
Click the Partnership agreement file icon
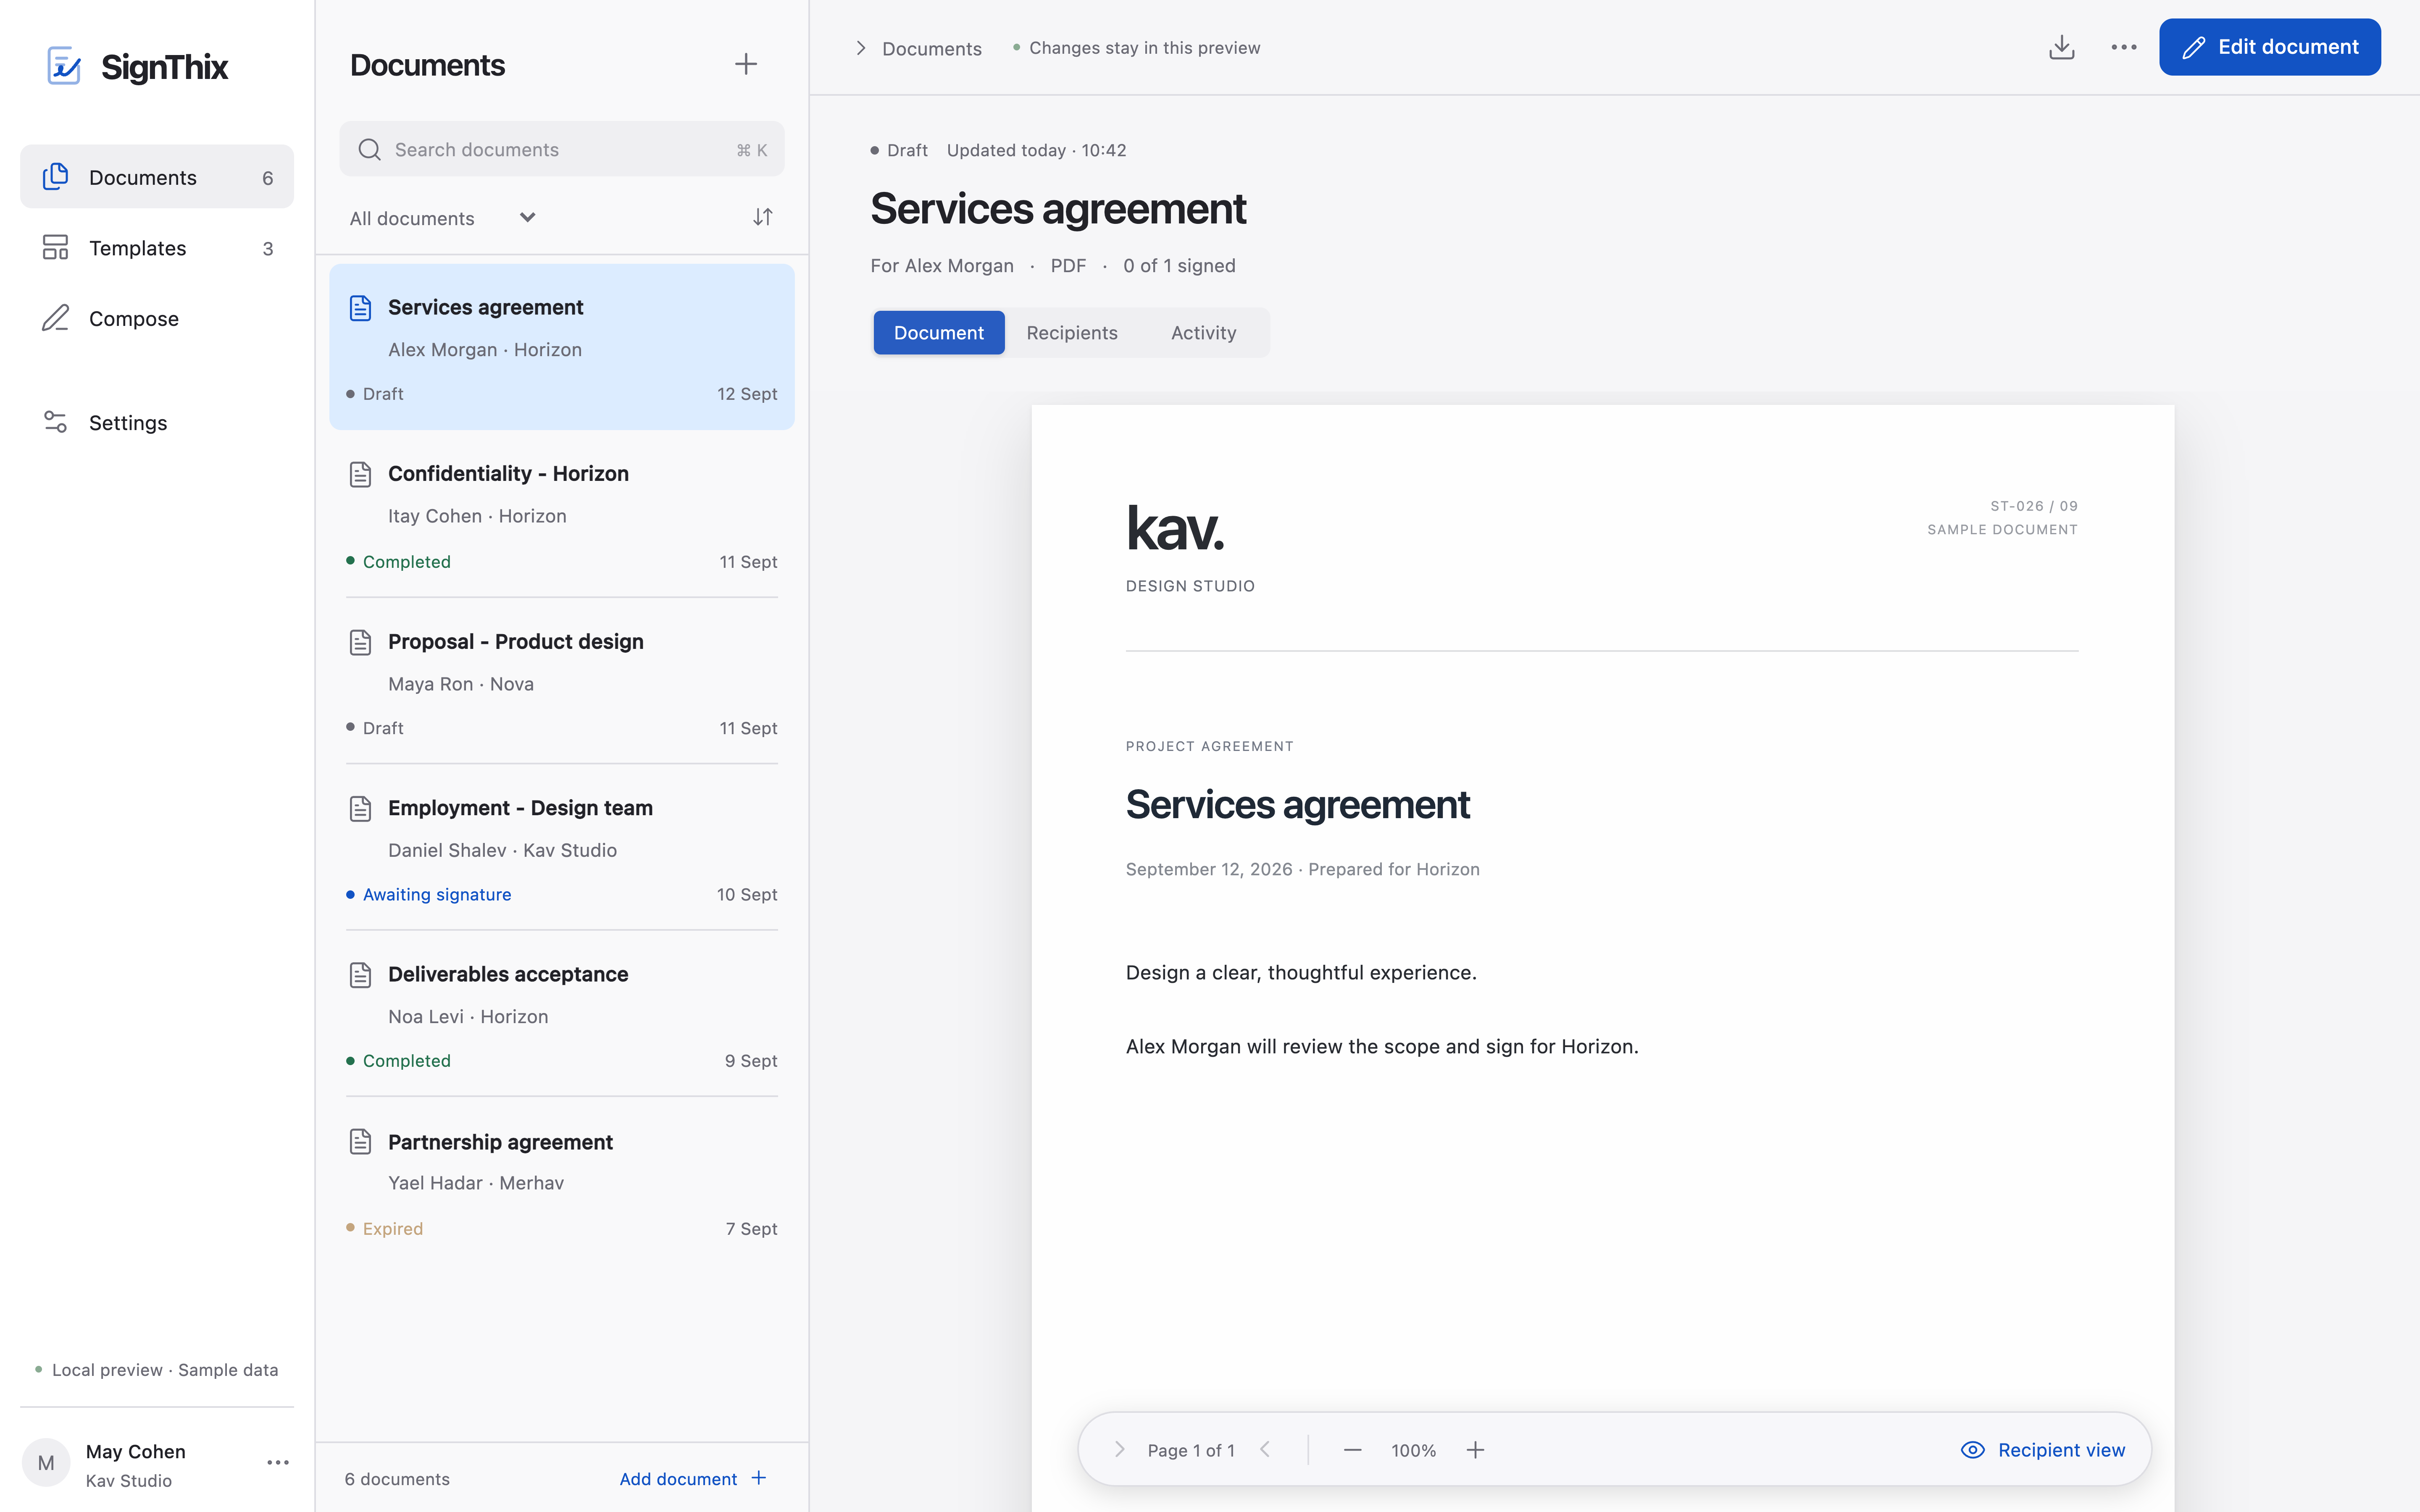(361, 1142)
